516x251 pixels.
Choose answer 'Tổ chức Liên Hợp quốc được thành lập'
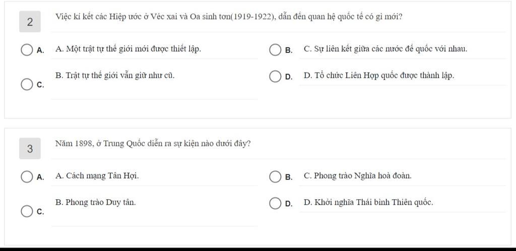click(379, 75)
